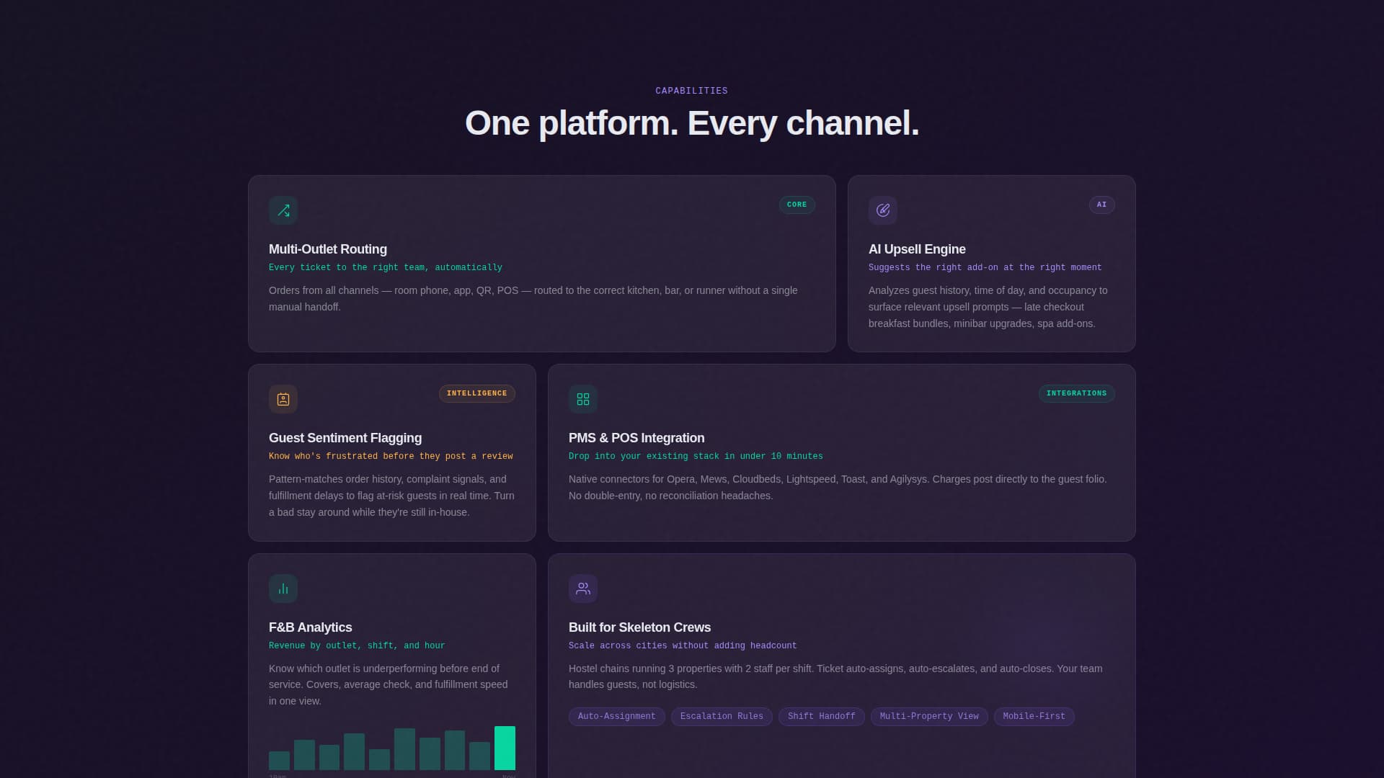This screenshot has height=778, width=1384.
Task: Click the Guest Sentiment Flagging badge icon
Action: point(283,399)
